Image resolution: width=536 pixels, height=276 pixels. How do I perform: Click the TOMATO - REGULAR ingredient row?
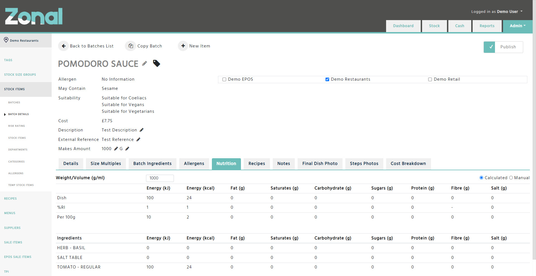click(x=293, y=267)
